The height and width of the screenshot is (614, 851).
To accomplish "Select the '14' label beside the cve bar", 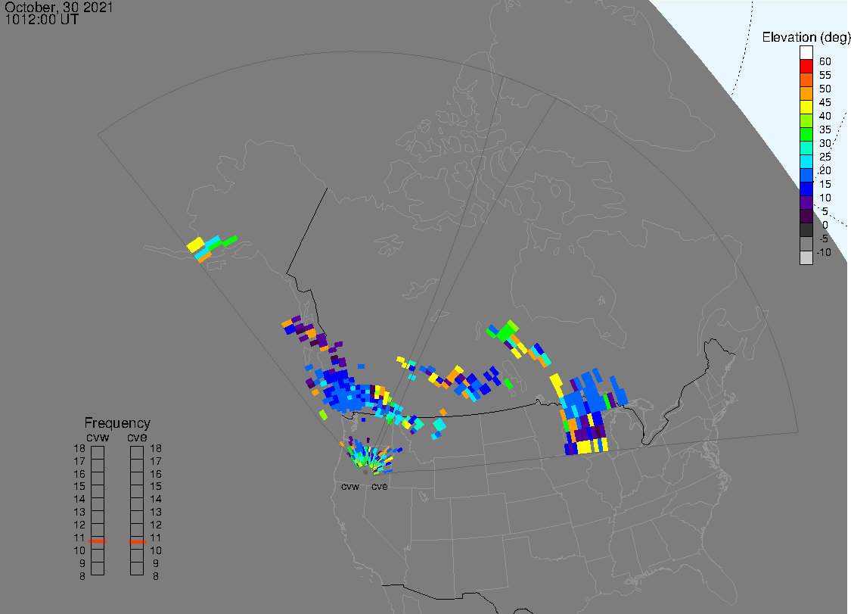I will [x=156, y=499].
